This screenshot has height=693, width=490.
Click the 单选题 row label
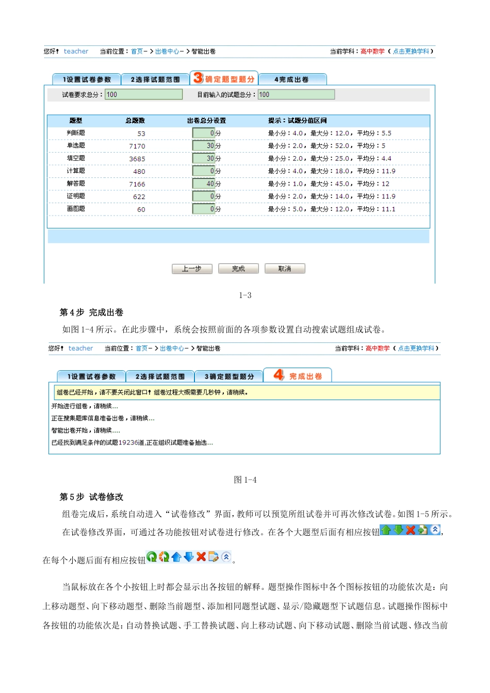76,145
